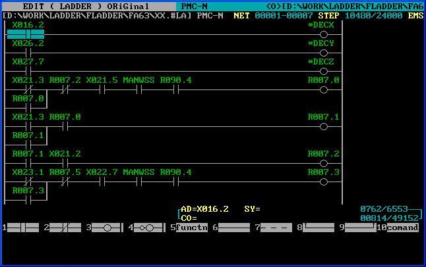The height and width of the screenshot is (267, 426).
Task: Click the *DECX coil label text
Action: click(321, 25)
